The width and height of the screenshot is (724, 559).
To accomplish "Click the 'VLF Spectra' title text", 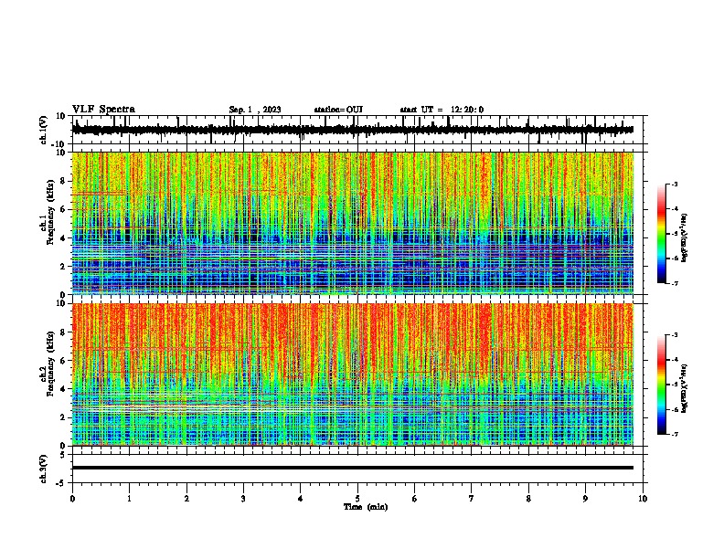I will pos(103,110).
